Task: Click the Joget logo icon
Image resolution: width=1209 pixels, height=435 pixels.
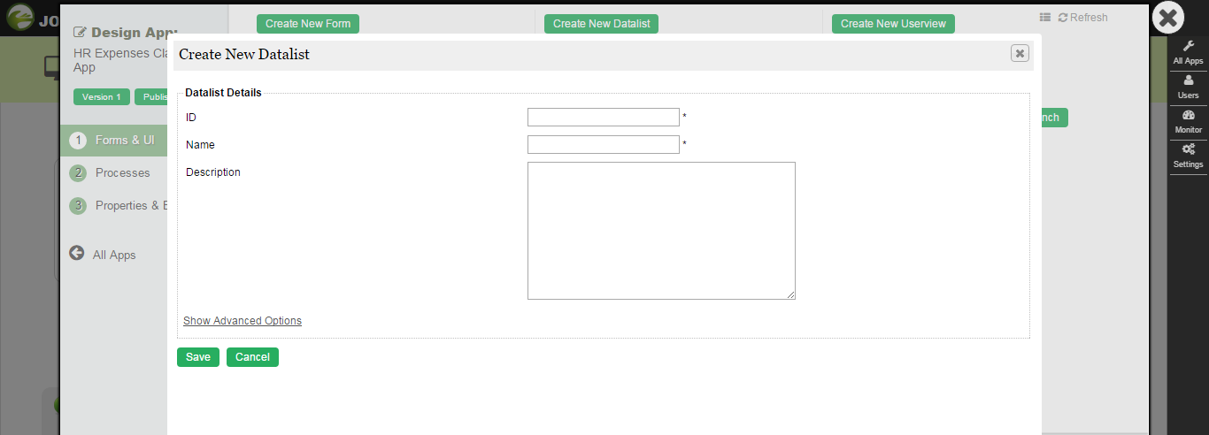Action: click(21, 19)
